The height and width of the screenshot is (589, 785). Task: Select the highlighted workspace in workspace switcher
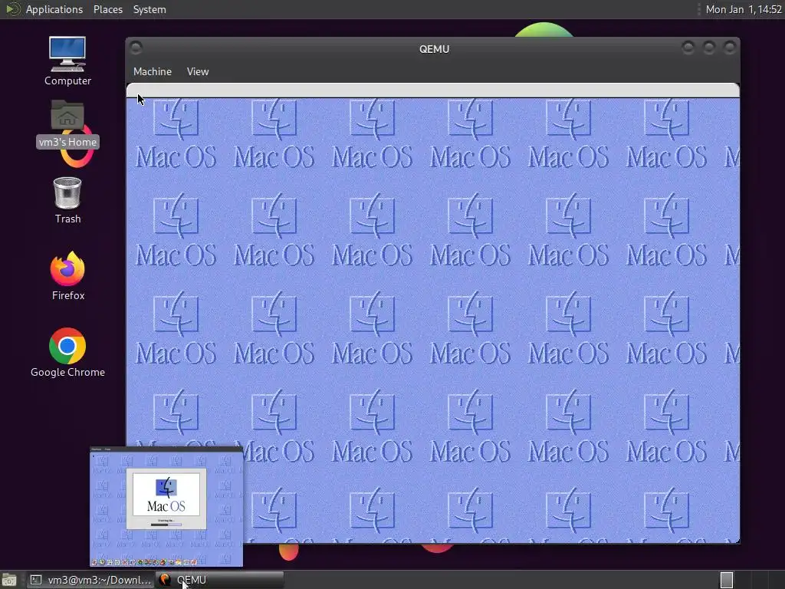[x=727, y=580]
